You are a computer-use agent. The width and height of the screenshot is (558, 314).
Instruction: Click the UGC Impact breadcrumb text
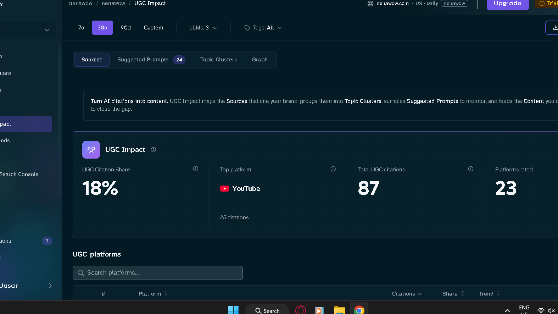click(150, 3)
